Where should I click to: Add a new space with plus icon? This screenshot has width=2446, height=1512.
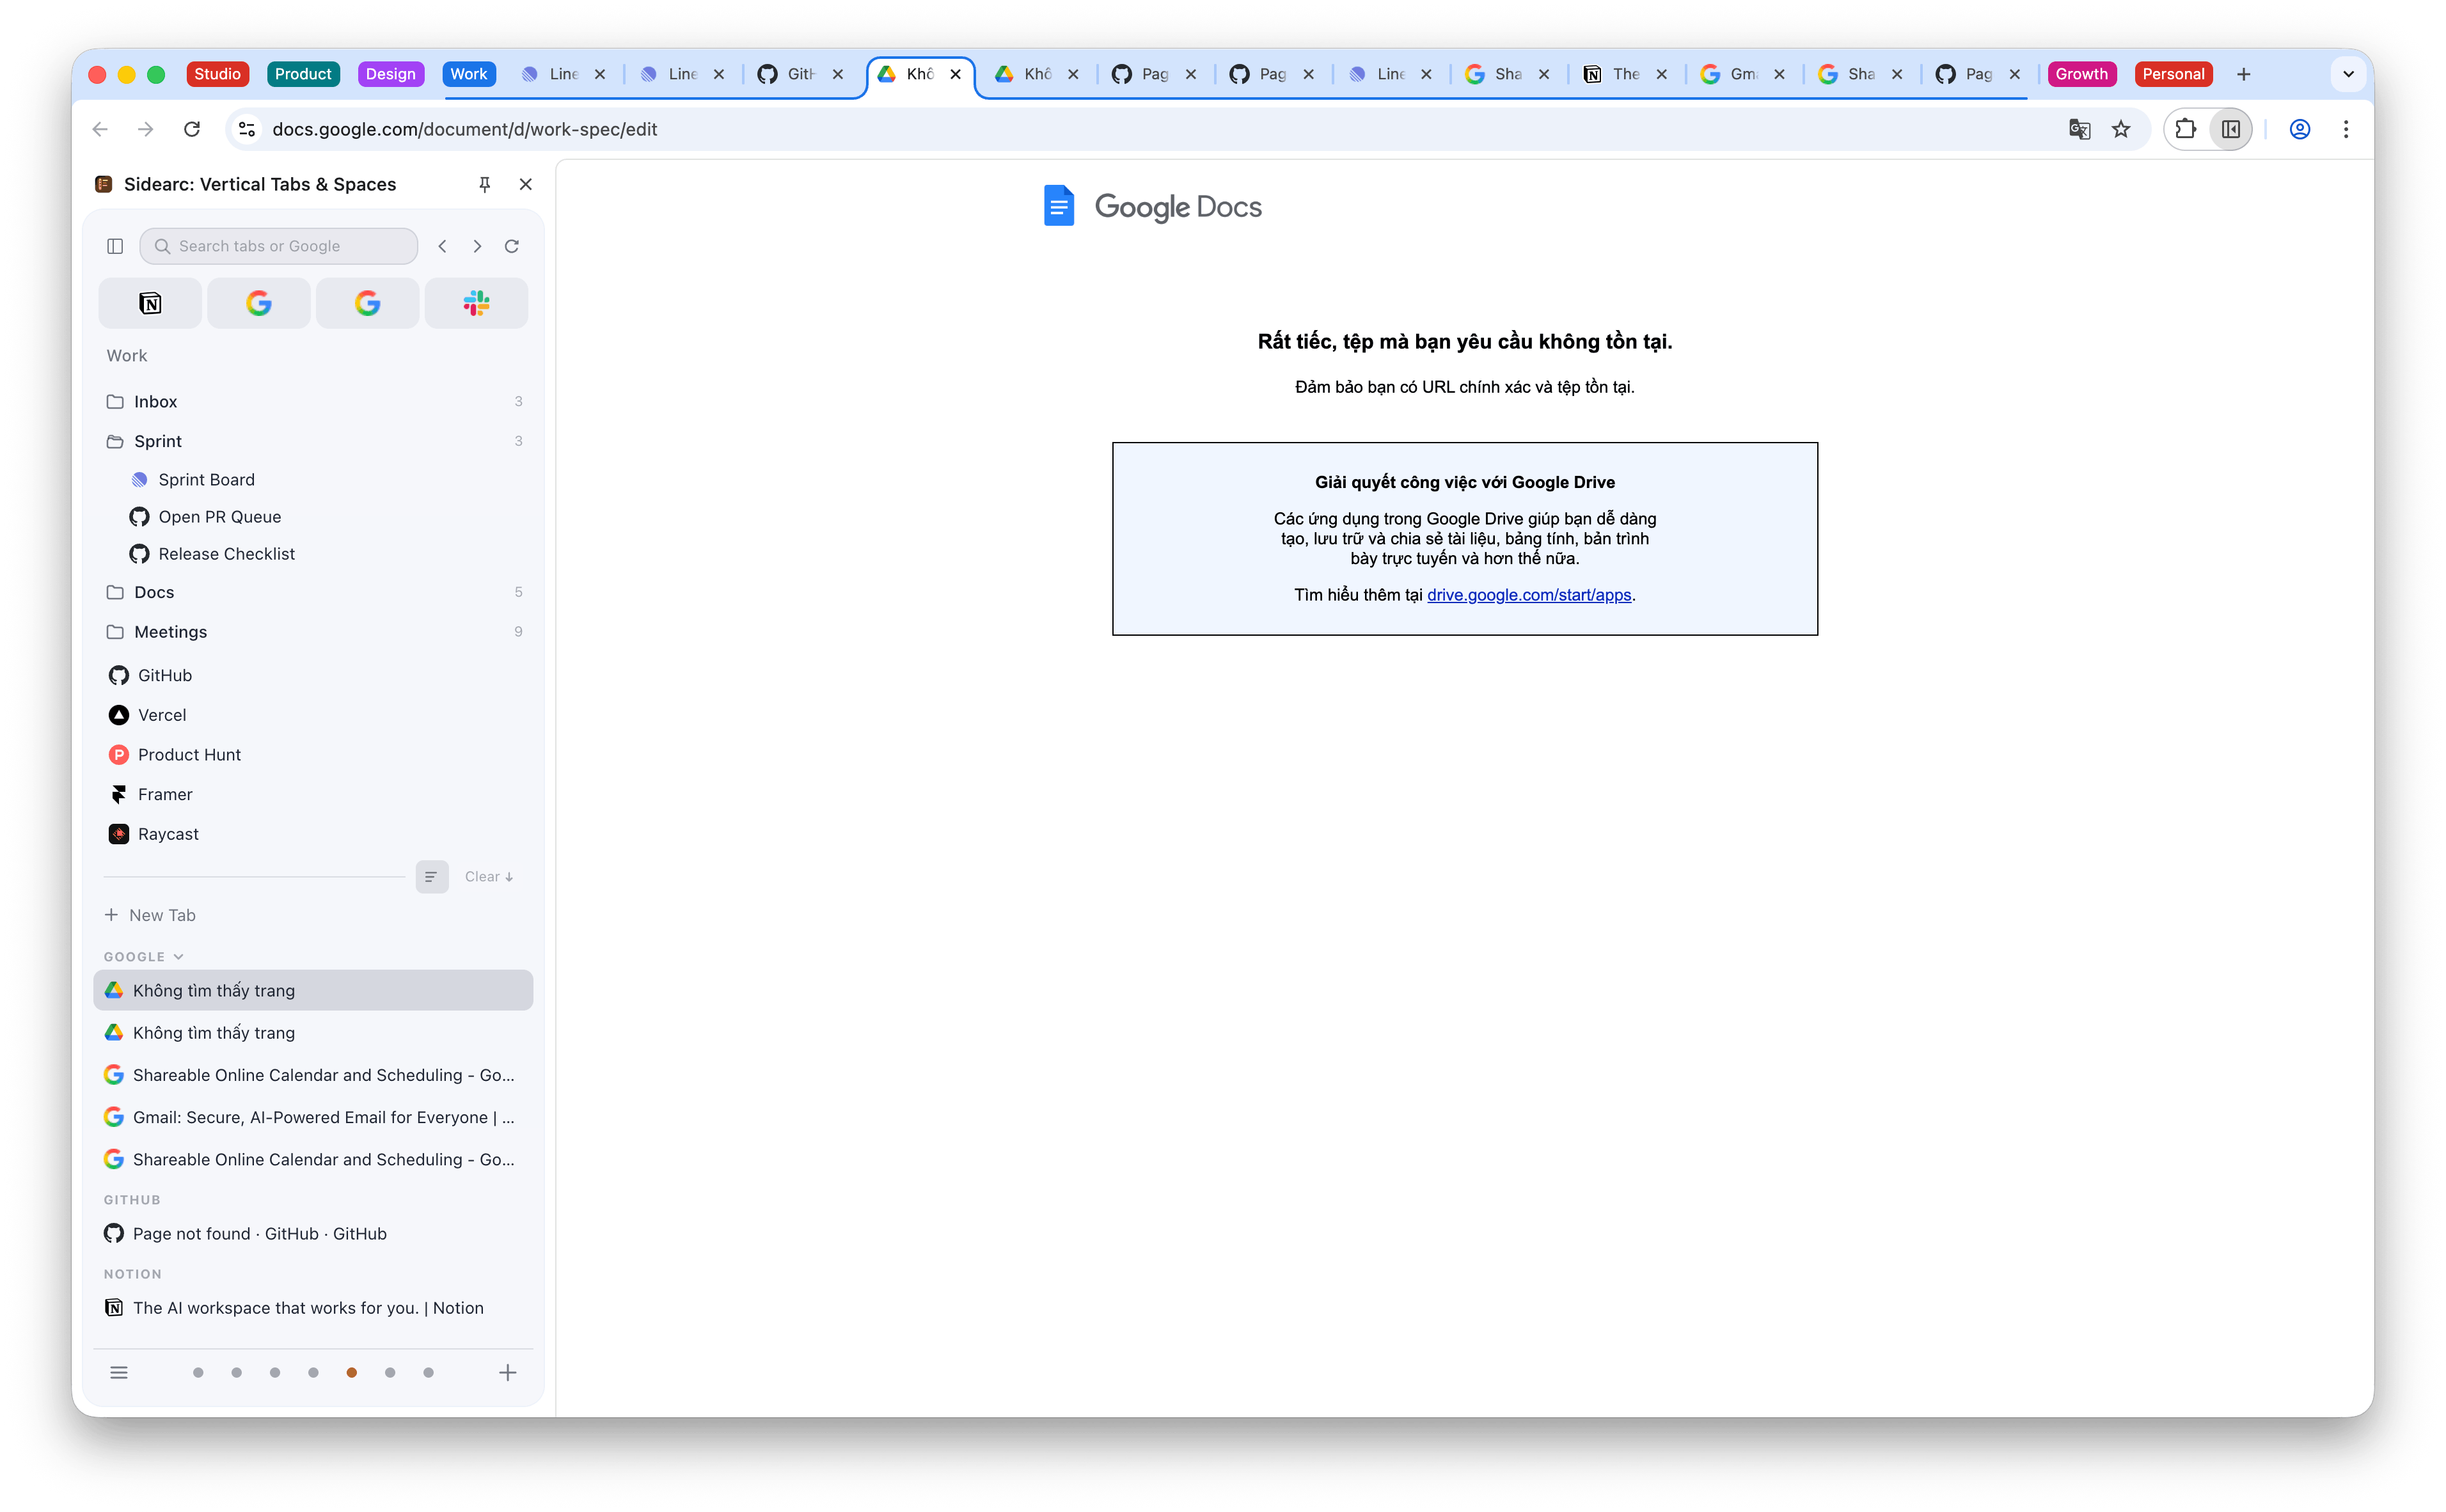click(507, 1372)
